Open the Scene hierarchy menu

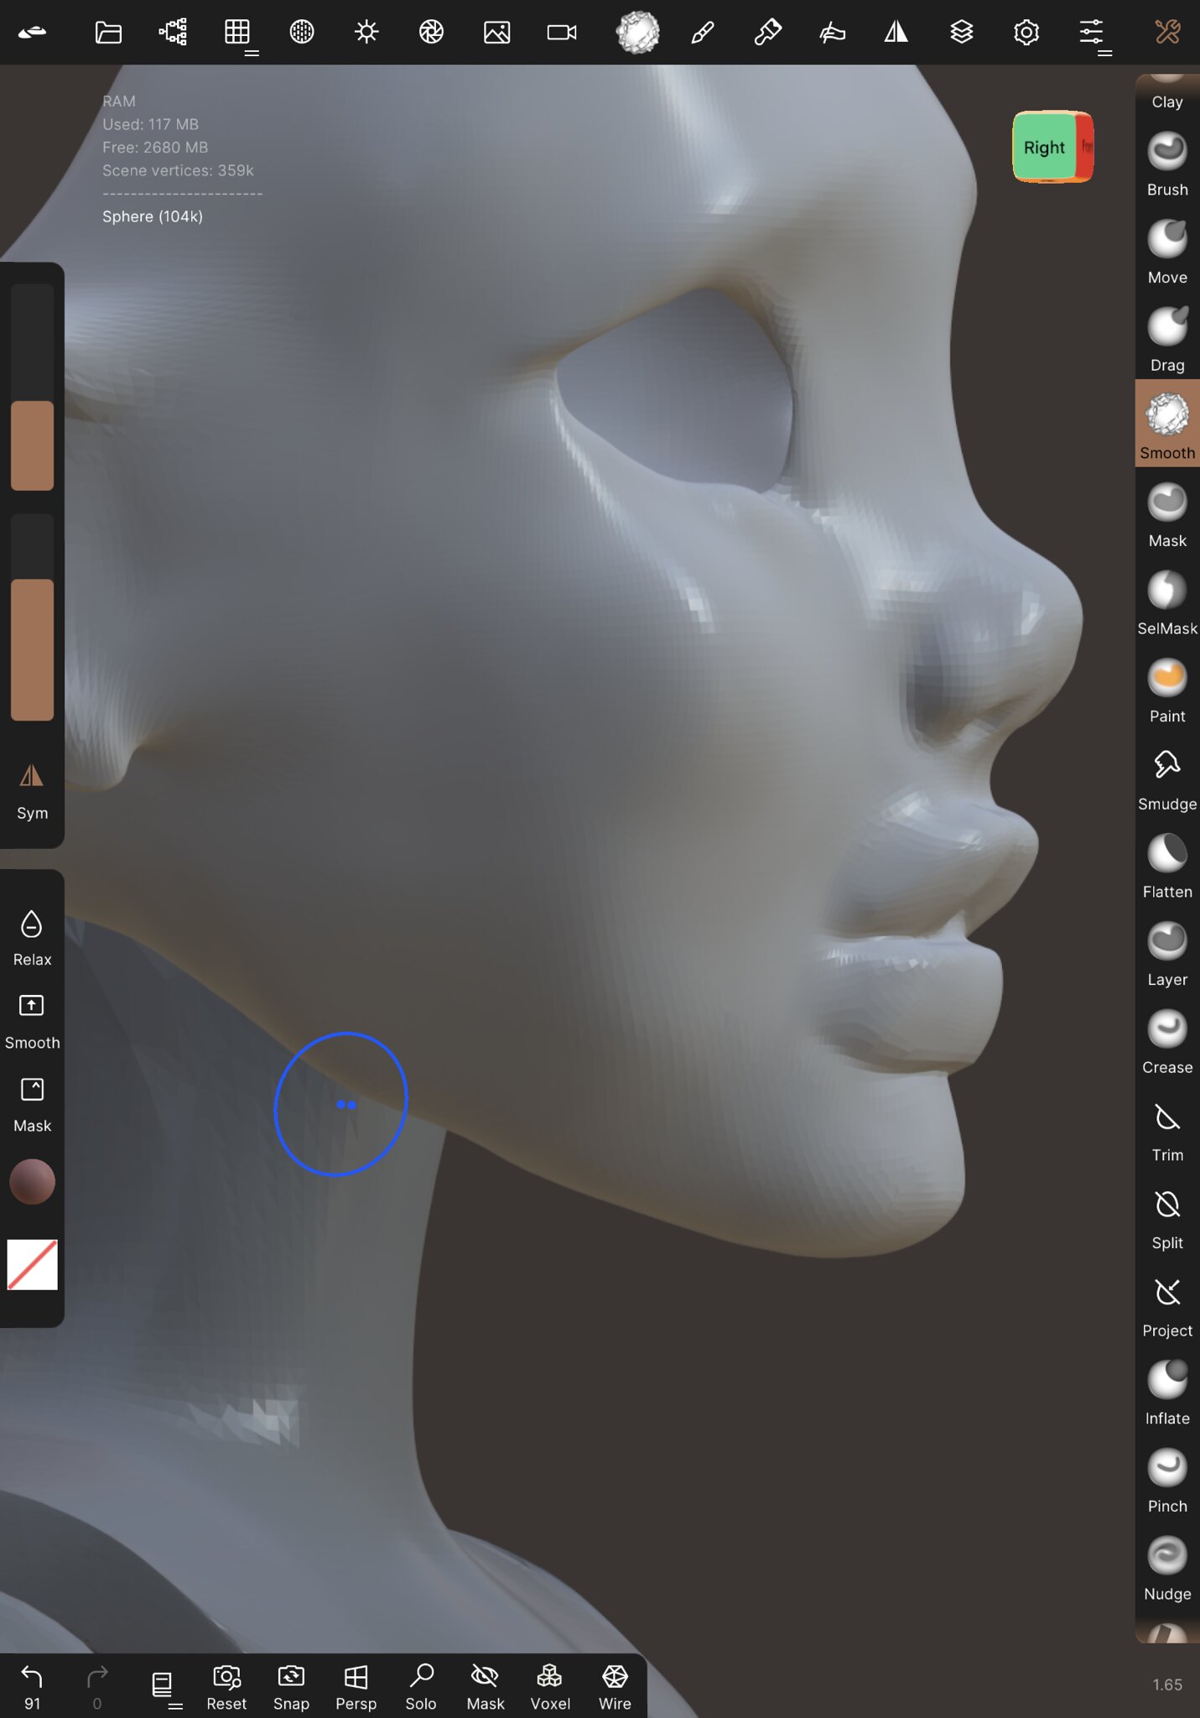click(173, 32)
